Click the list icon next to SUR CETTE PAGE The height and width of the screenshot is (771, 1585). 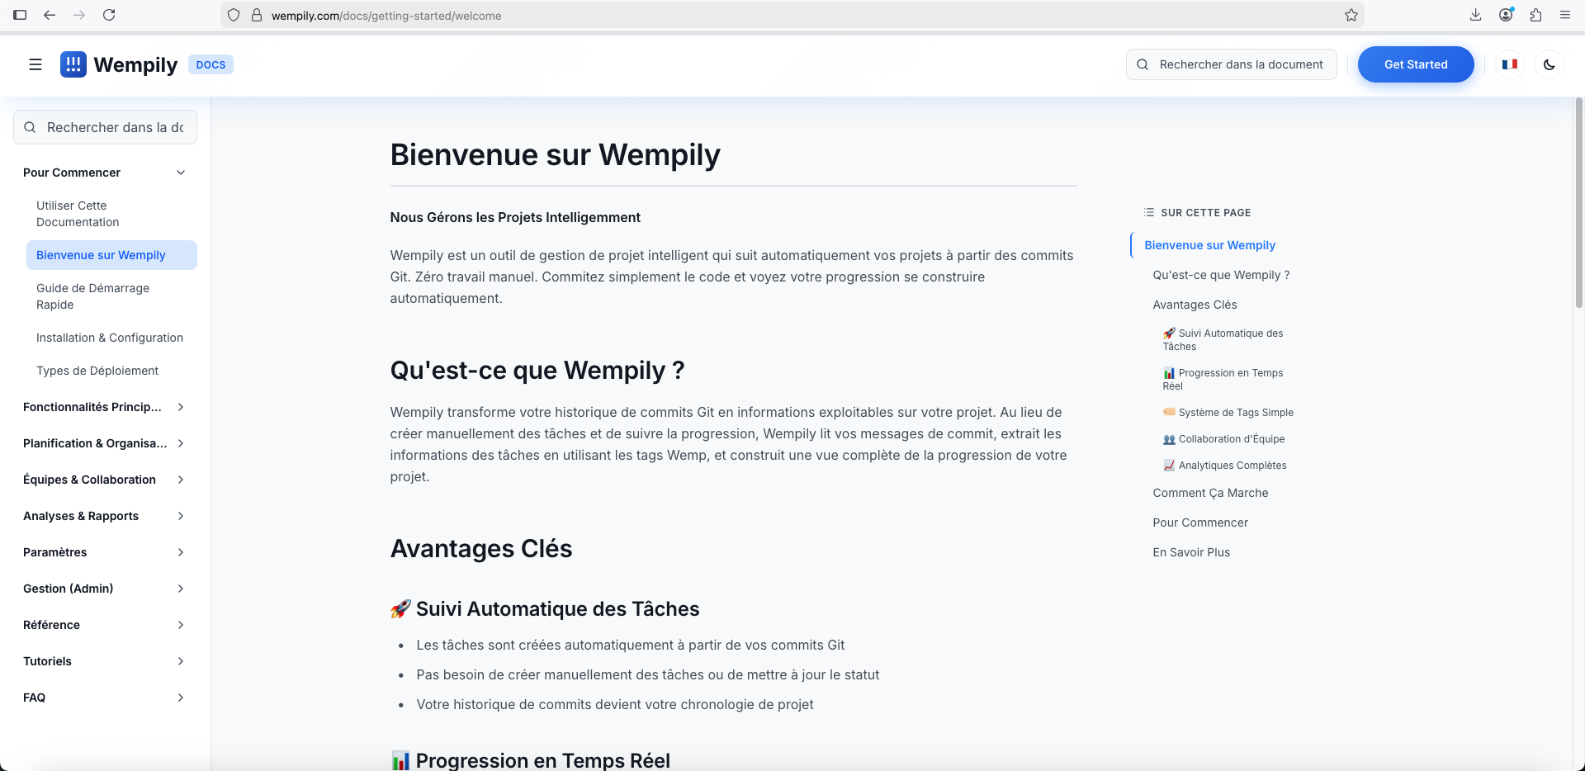click(1147, 212)
